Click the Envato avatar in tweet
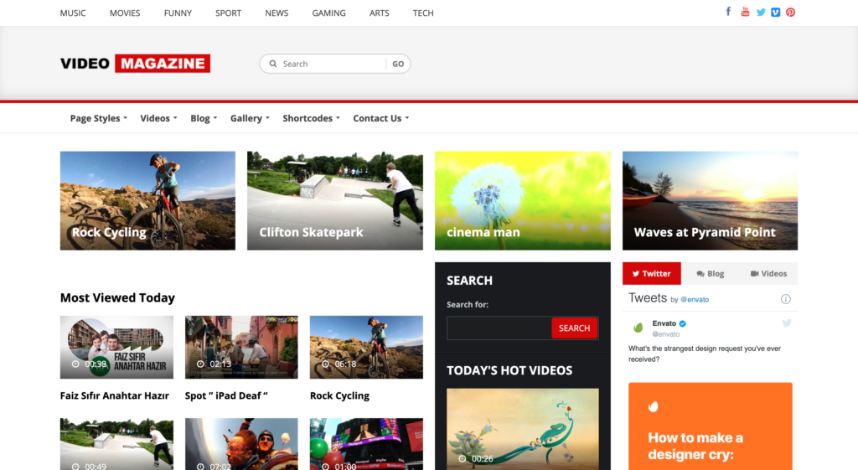 [x=638, y=328]
